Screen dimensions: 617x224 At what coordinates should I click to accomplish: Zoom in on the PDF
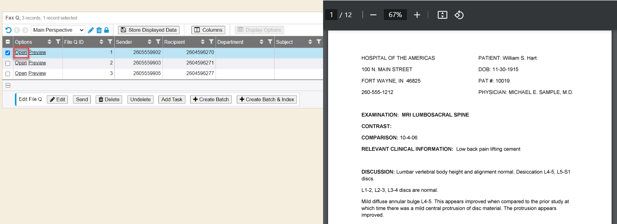pyautogui.click(x=417, y=15)
